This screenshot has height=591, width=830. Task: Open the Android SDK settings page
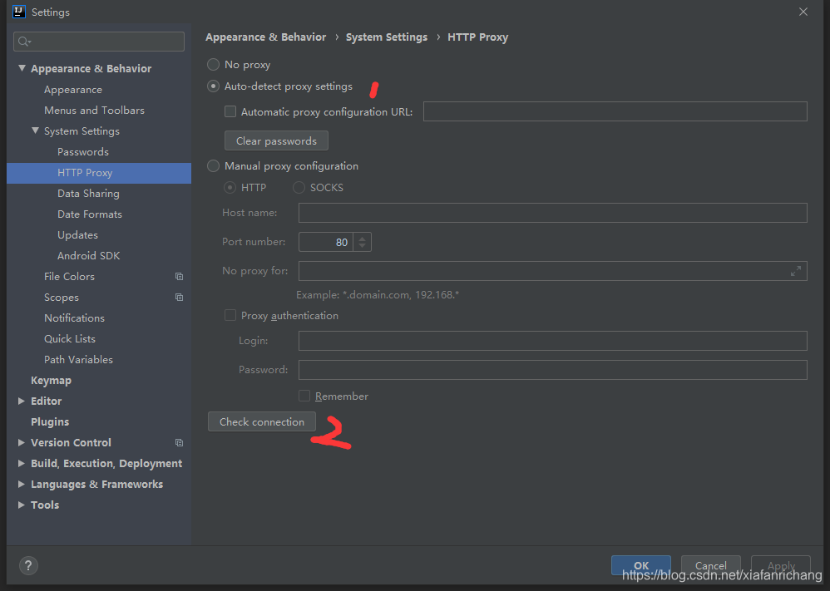[89, 255]
